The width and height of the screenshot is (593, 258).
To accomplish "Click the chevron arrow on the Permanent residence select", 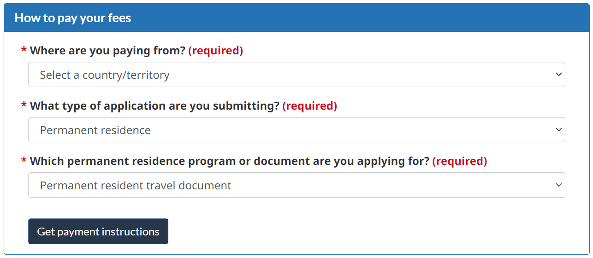I will coord(558,130).
